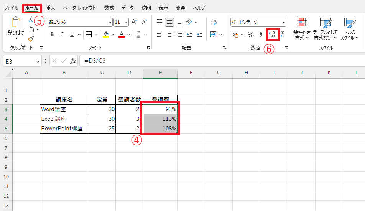This screenshot has width=365, height=211.
Task: Expand the fill color dropdown arrow
Action: pos(113,35)
